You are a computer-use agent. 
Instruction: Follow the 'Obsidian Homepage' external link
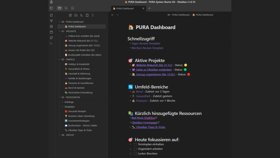pos(143,123)
